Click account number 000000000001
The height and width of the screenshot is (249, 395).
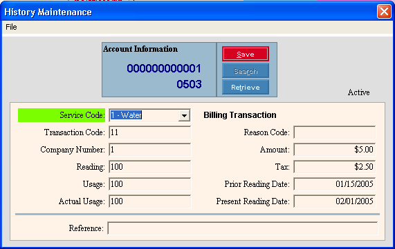(x=164, y=68)
